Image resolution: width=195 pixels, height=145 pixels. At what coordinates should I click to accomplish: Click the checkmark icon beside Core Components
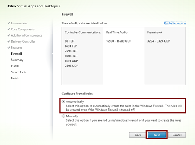[x=9, y=29]
